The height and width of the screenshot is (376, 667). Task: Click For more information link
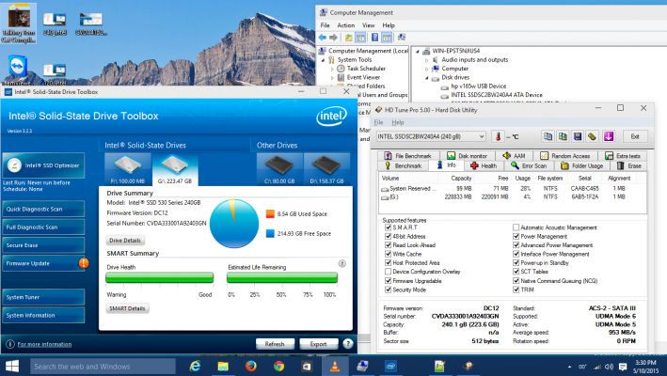pyautogui.click(x=44, y=344)
